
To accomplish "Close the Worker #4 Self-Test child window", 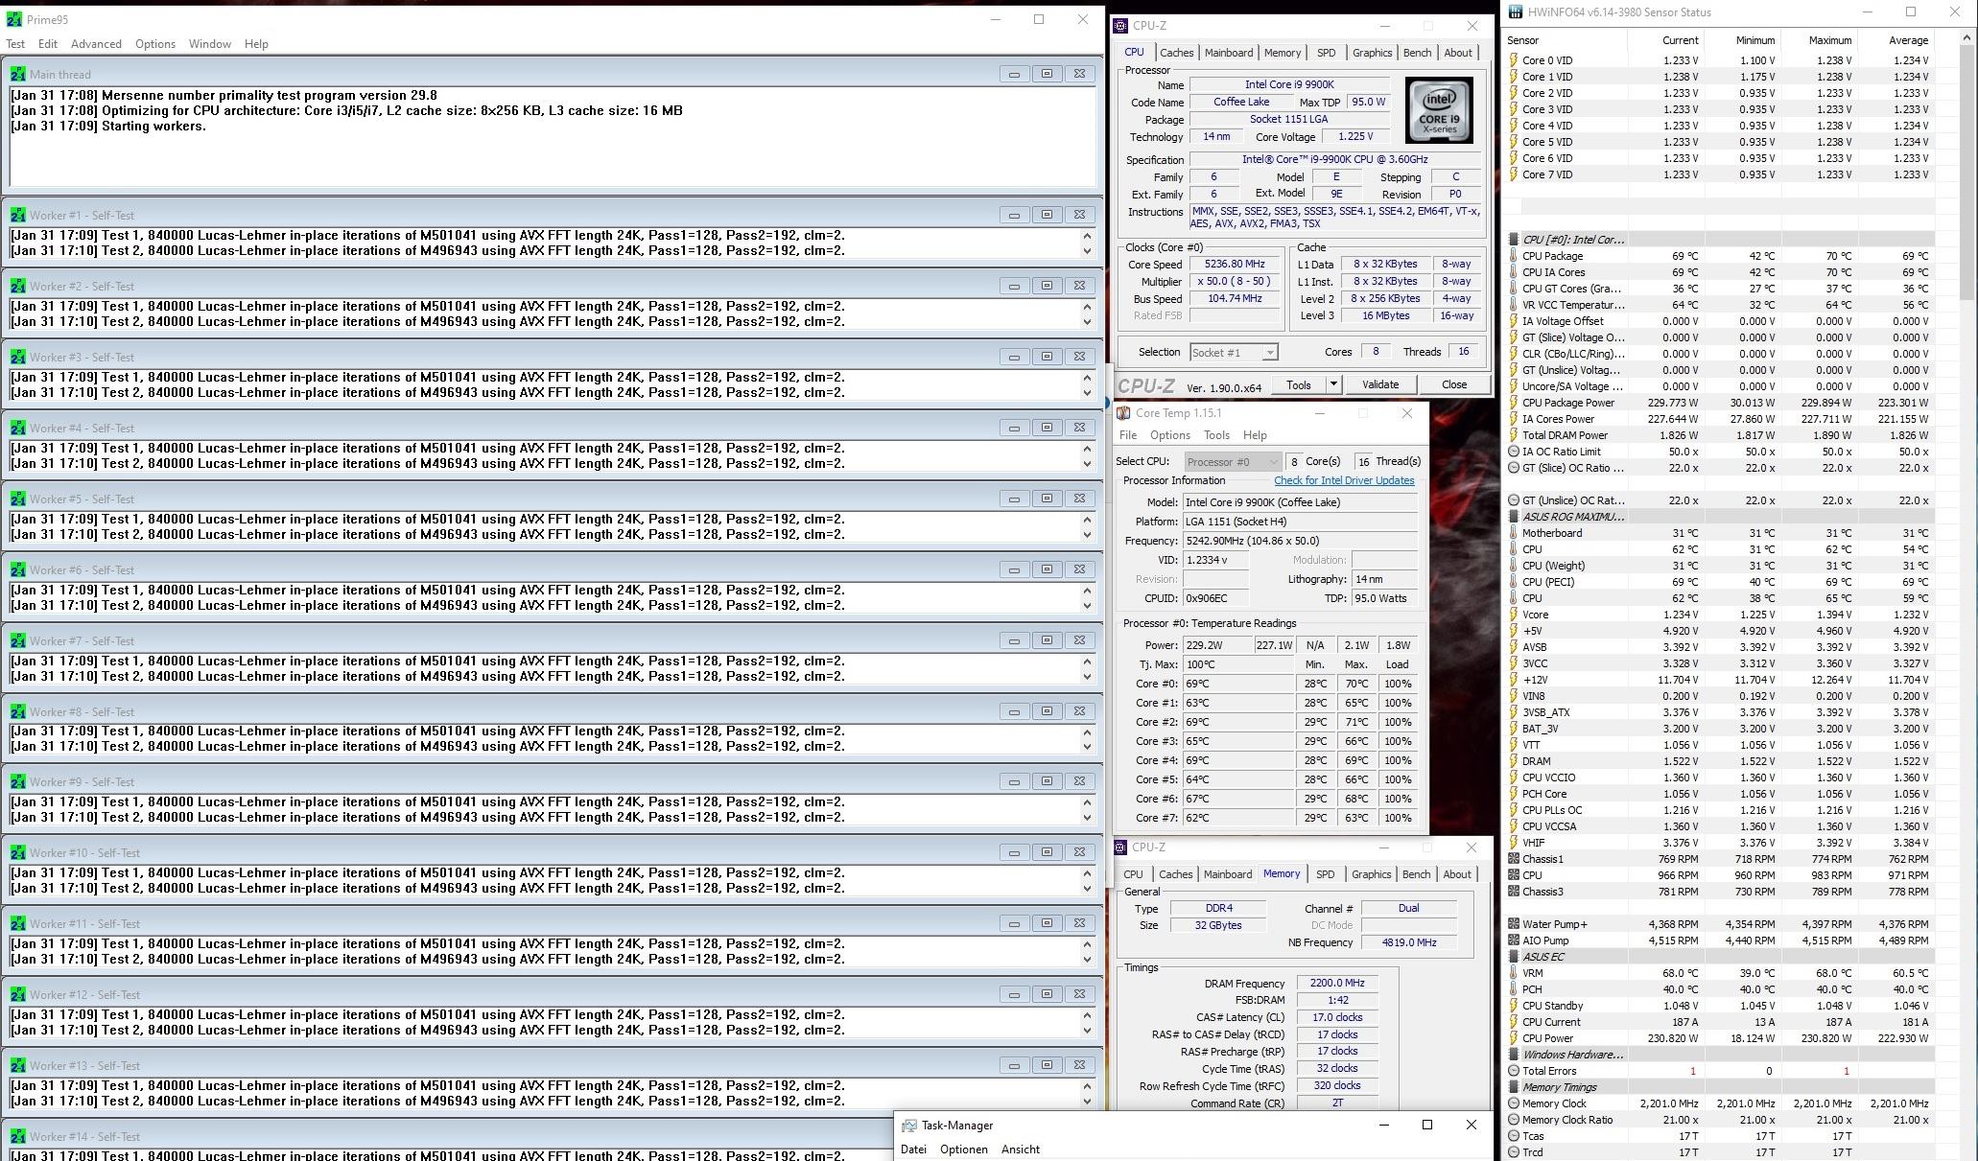I will (x=1079, y=428).
